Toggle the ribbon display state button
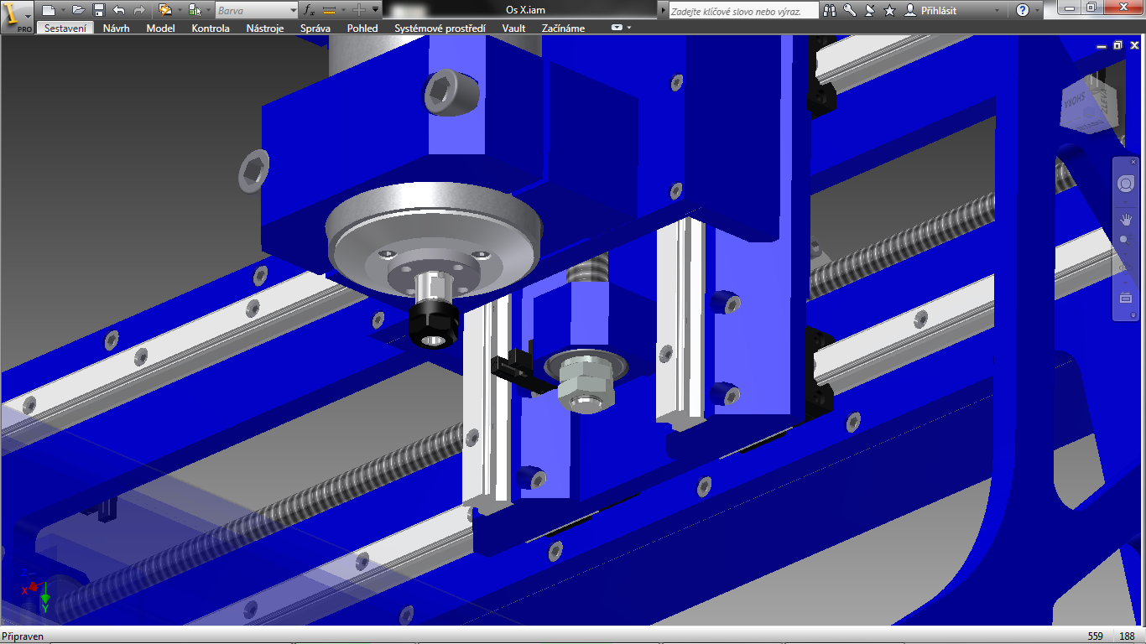 coord(617,28)
